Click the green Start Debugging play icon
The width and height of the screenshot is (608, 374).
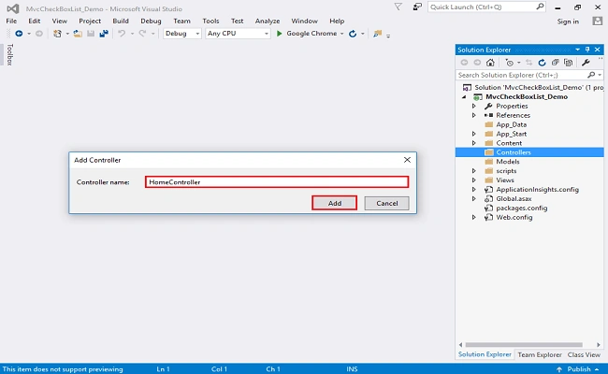[279, 34]
